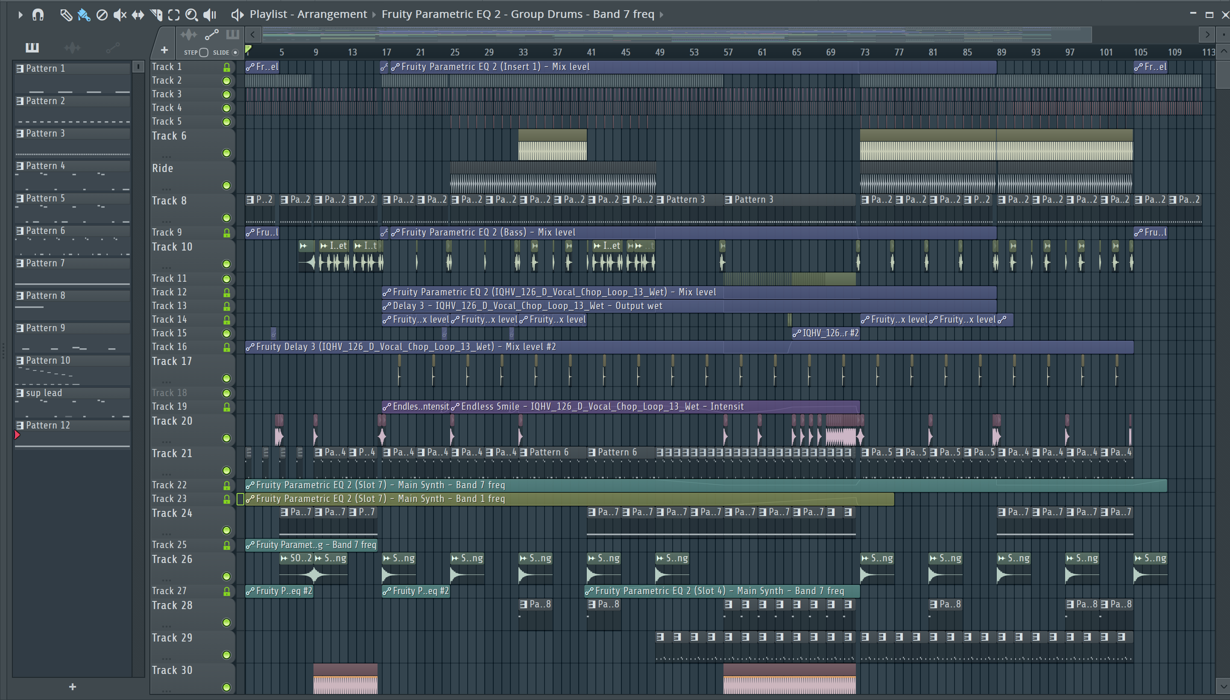1230x700 pixels.
Task: Open Pattern 9 pattern icon menu
Action: tap(20, 328)
